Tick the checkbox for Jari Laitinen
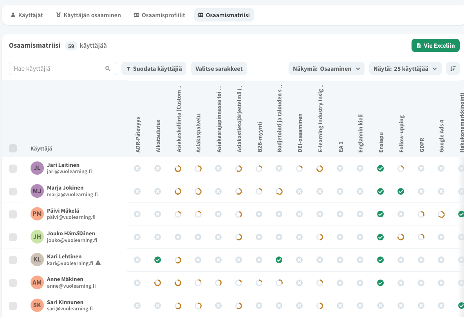The image size is (464, 317). pyautogui.click(x=13, y=168)
